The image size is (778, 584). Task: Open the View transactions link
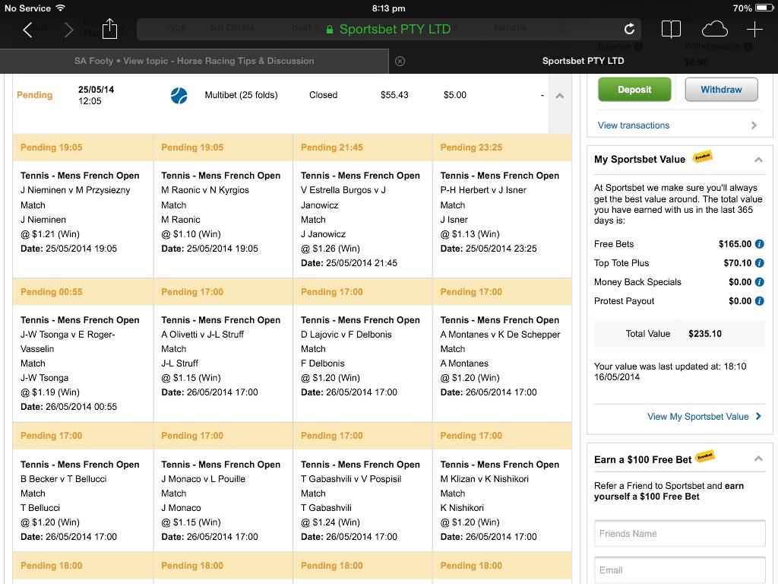point(633,125)
